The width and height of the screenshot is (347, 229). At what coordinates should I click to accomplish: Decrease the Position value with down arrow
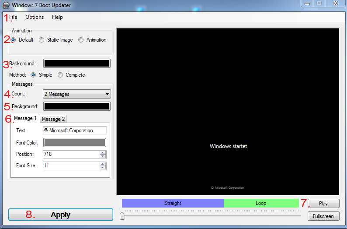point(102,156)
